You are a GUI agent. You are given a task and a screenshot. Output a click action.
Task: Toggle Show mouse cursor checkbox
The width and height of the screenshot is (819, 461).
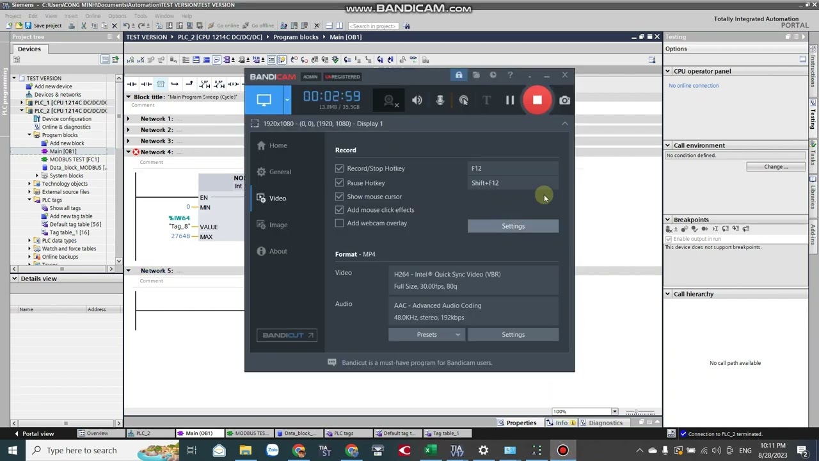coord(339,197)
